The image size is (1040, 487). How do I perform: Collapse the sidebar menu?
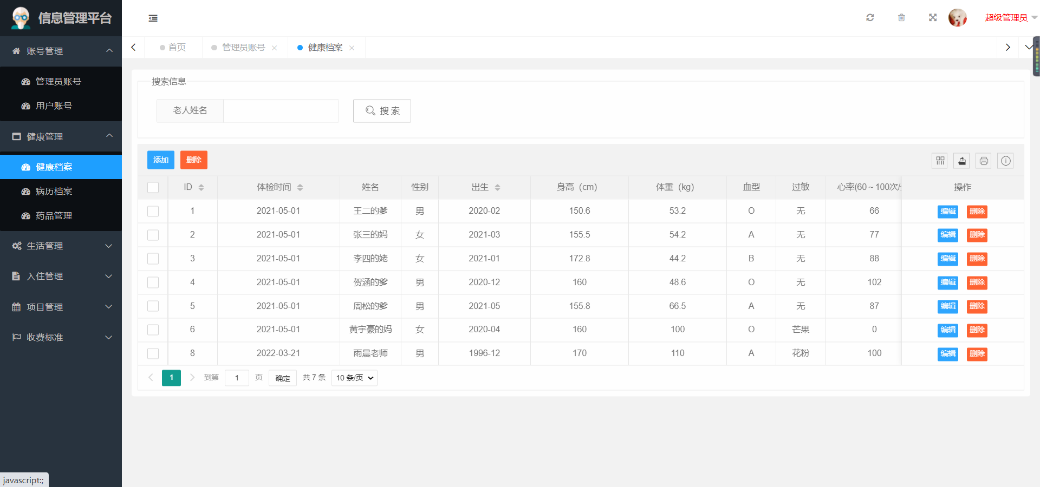pyautogui.click(x=153, y=18)
